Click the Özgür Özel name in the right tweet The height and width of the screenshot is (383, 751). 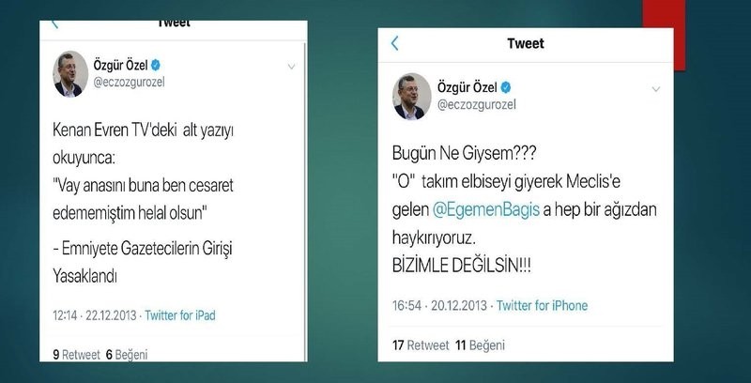click(x=467, y=87)
